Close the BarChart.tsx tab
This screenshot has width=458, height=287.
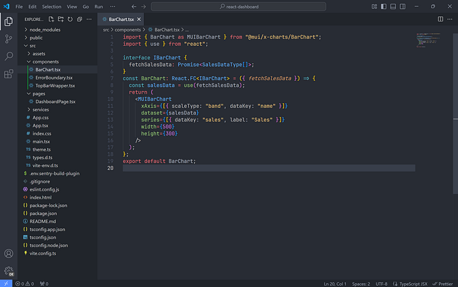139,20
